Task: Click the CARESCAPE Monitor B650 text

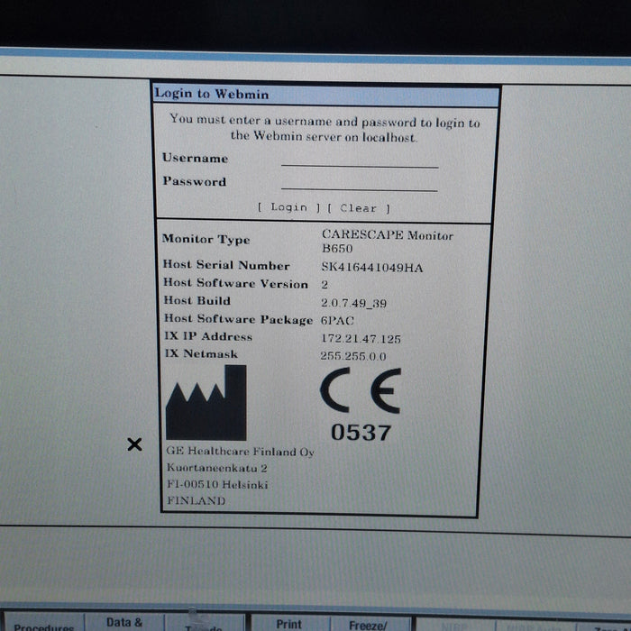Action: point(387,242)
